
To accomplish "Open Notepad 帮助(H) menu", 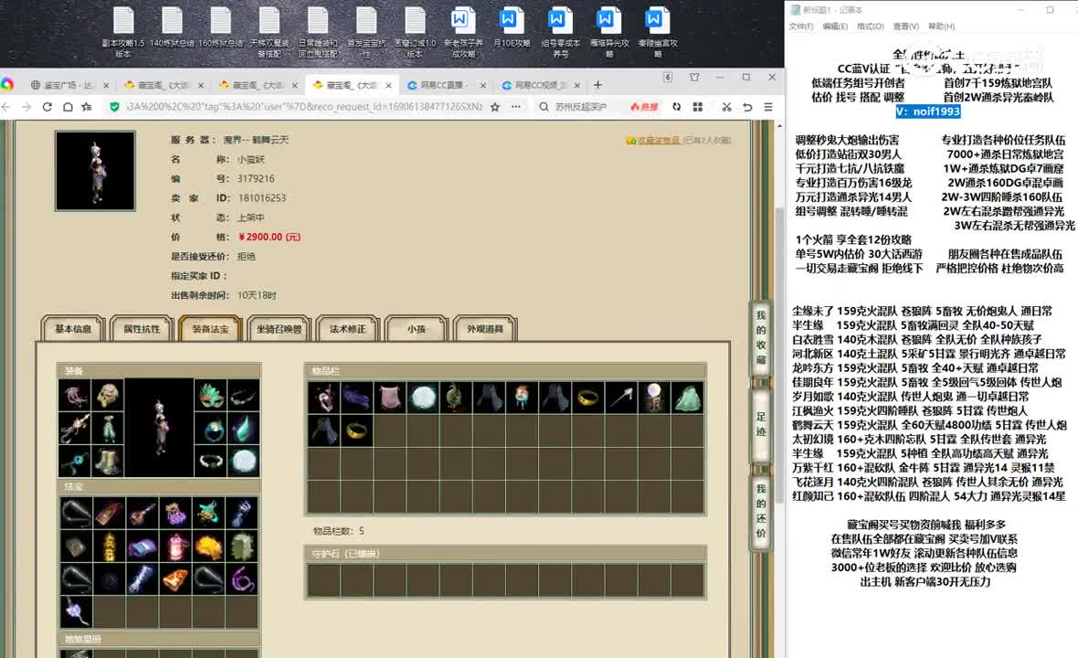I will tap(941, 27).
